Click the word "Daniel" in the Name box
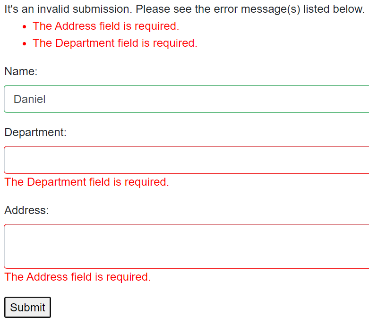Image resolution: width=369 pixels, height=326 pixels. click(29, 99)
